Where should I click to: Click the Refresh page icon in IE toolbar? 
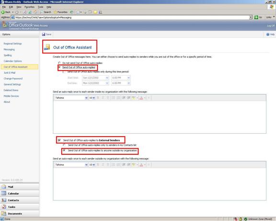tap(30, 12)
